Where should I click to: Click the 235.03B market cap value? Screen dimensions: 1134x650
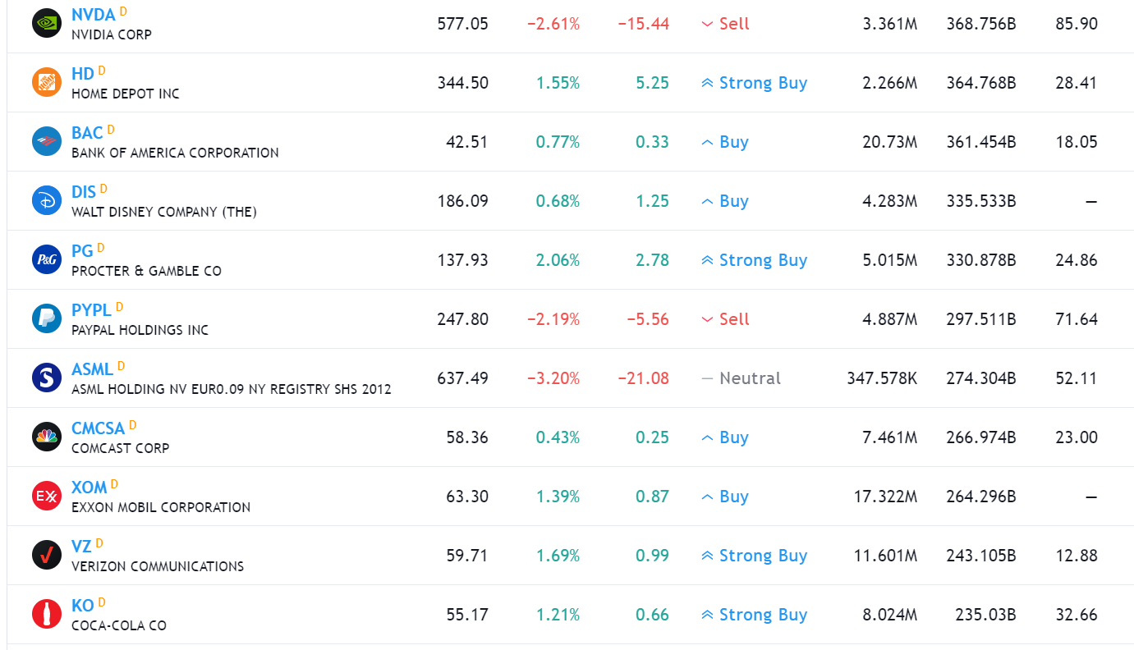(985, 615)
